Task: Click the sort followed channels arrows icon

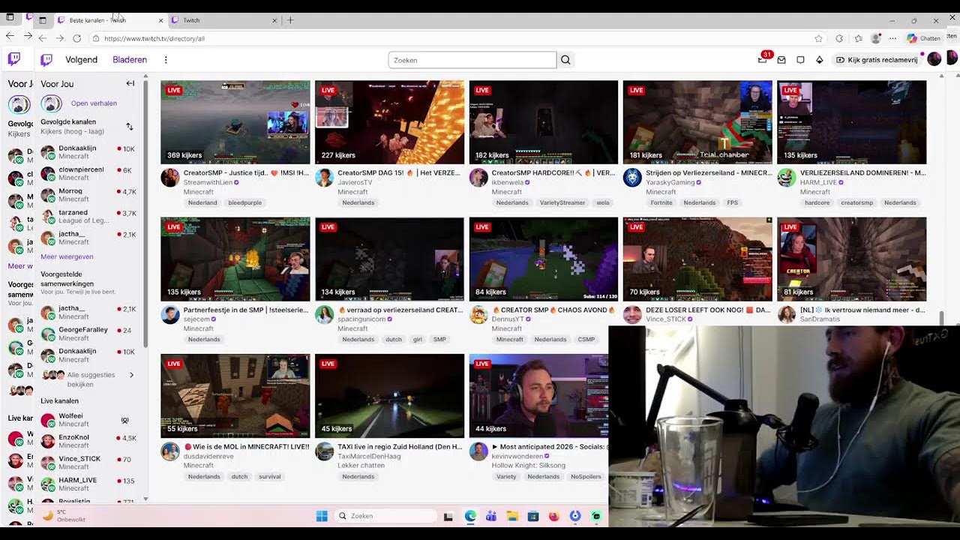Action: click(x=129, y=127)
